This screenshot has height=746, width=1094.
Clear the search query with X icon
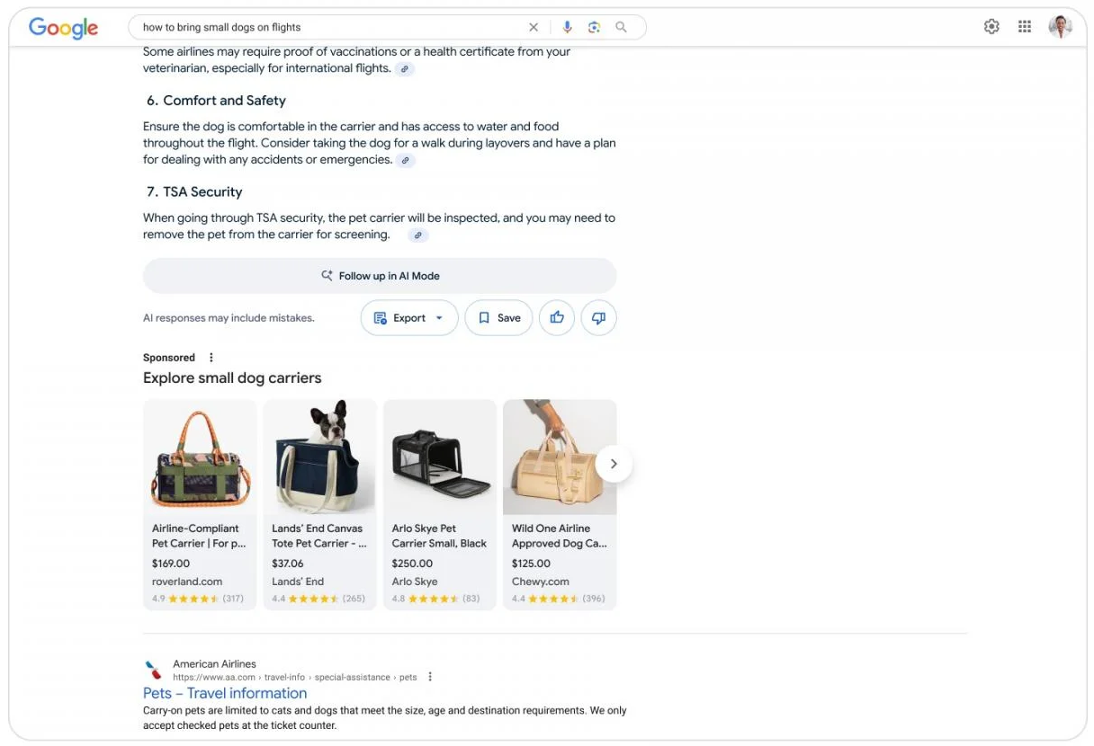534,28
